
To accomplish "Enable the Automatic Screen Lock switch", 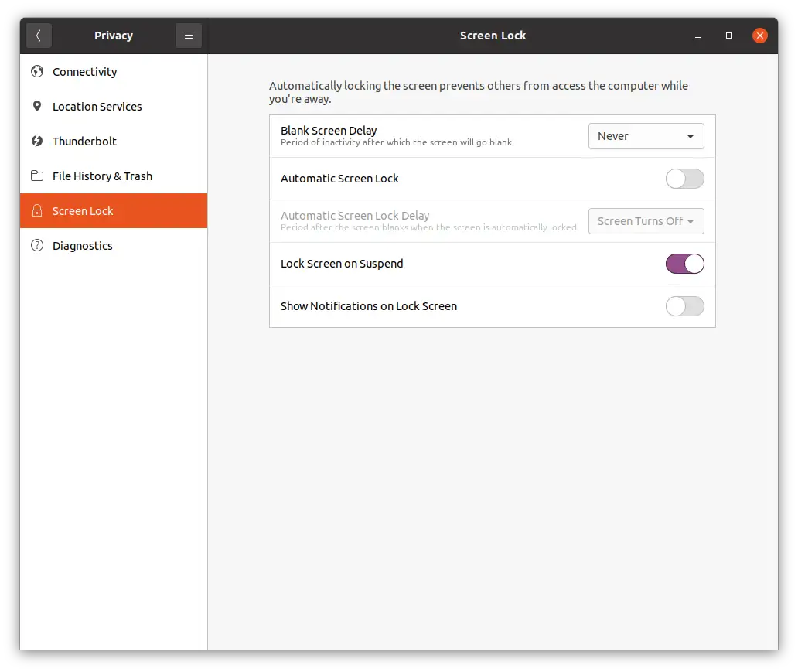I will (684, 179).
